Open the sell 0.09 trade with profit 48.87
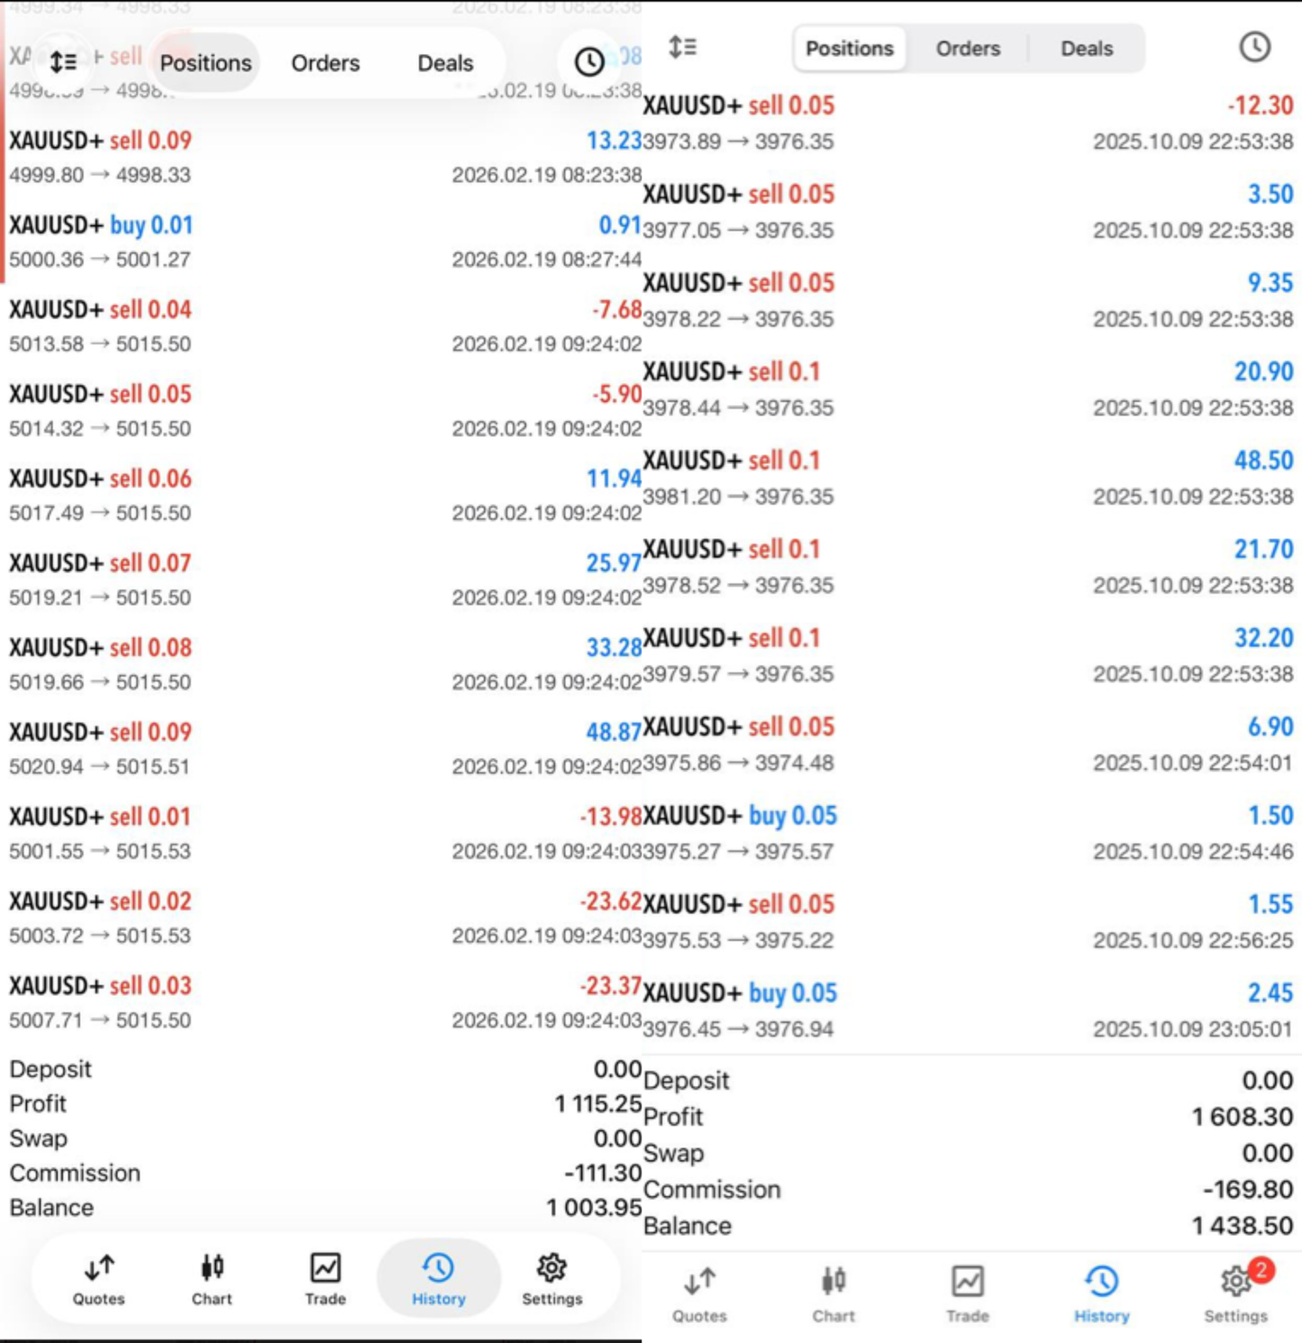Viewport: 1302px width, 1343px height. click(x=325, y=749)
